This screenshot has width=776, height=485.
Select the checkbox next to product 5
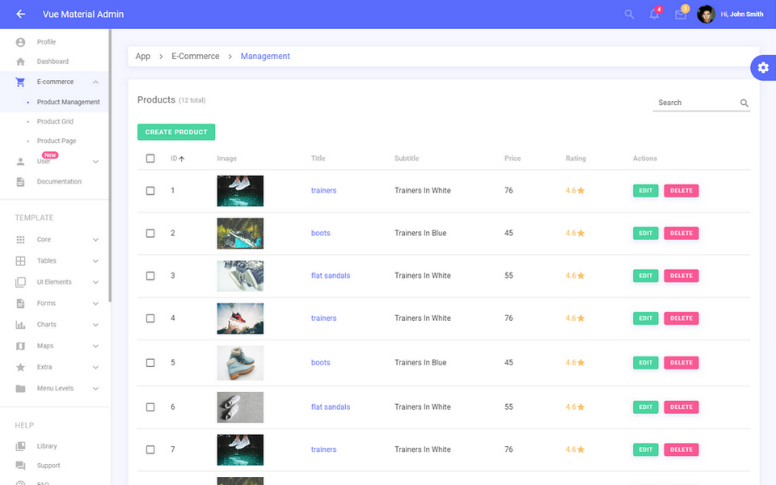(x=150, y=362)
